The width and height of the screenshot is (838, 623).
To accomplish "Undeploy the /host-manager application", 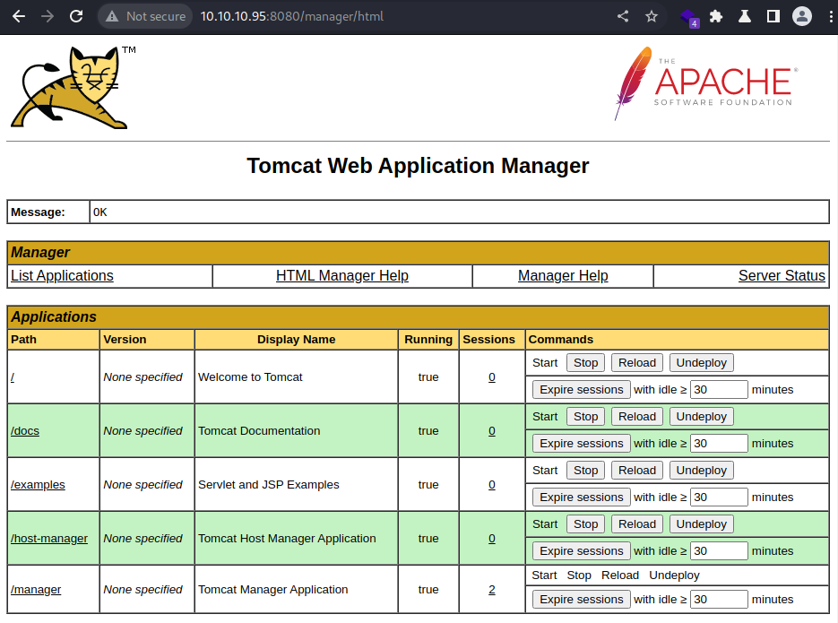I will click(x=701, y=524).
